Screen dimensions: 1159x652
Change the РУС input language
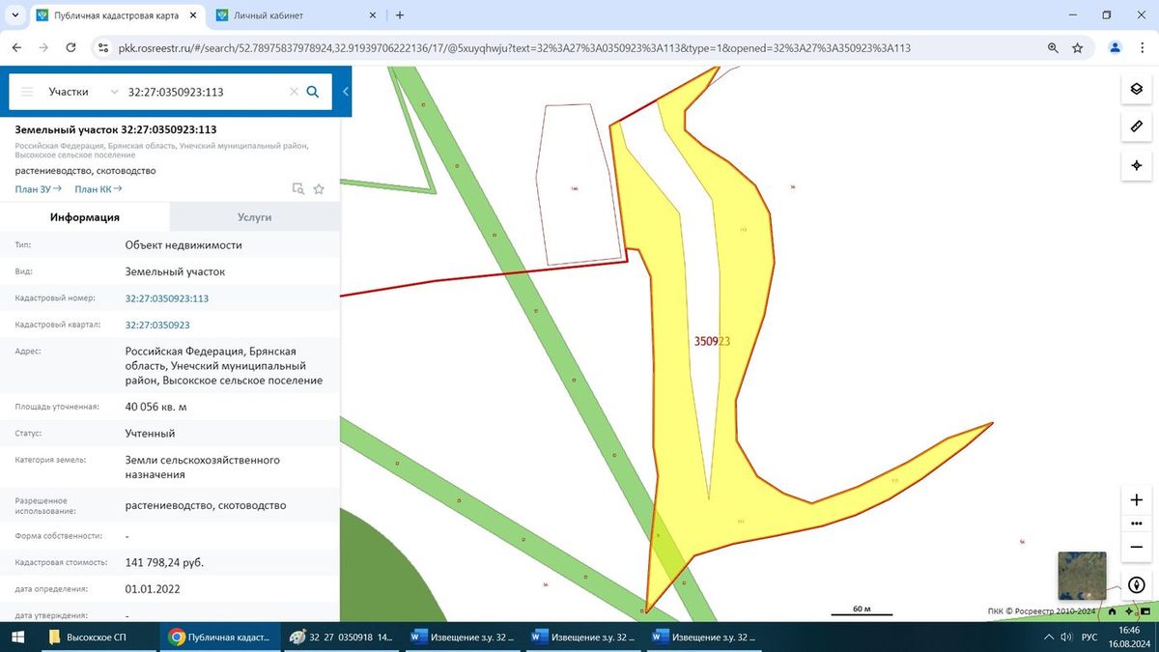click(x=1088, y=638)
